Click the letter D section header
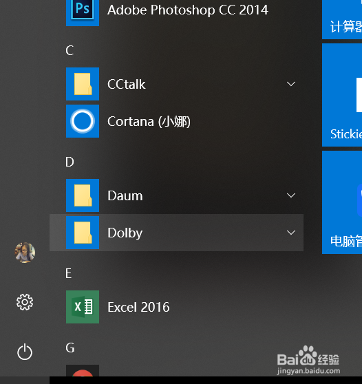The width and height of the screenshot is (362, 384). [x=70, y=162]
